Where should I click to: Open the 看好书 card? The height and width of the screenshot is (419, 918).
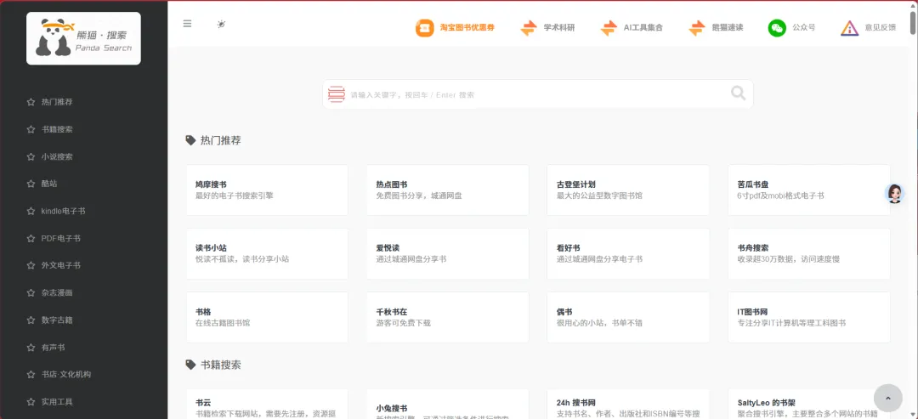pyautogui.click(x=628, y=254)
